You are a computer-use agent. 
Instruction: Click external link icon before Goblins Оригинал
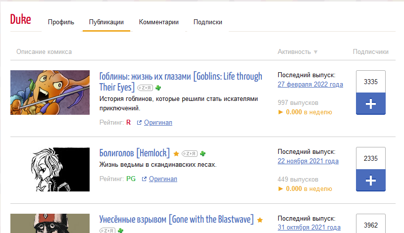[x=139, y=123]
